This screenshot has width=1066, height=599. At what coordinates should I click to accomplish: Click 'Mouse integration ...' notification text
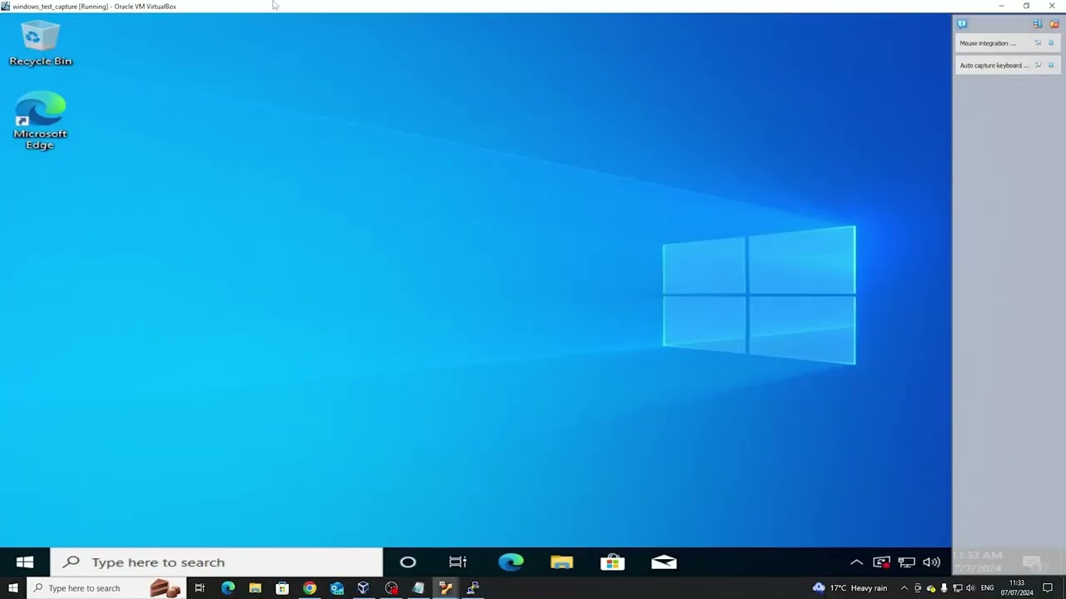988,43
